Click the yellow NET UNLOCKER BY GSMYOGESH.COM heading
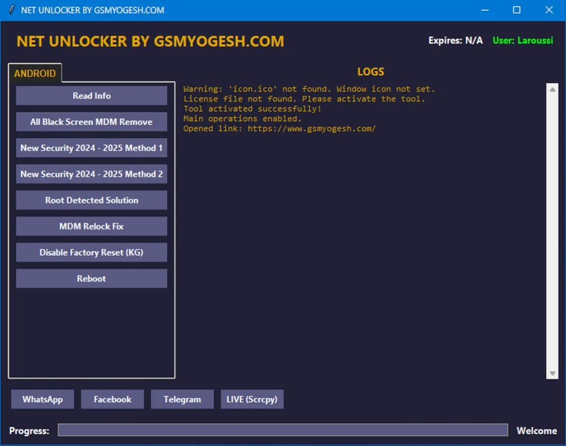 click(x=150, y=41)
